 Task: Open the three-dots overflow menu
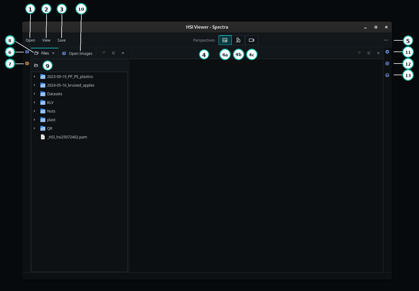[386, 40]
